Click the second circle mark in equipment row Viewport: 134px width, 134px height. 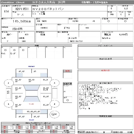(14, 50)
